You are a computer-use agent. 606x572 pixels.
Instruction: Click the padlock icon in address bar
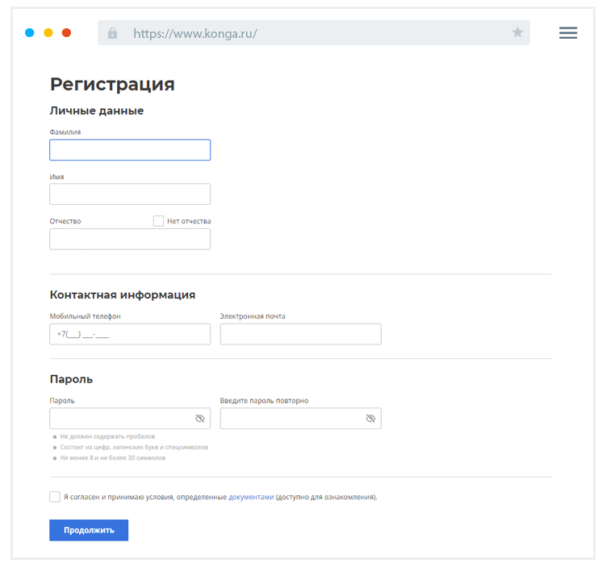click(x=112, y=33)
